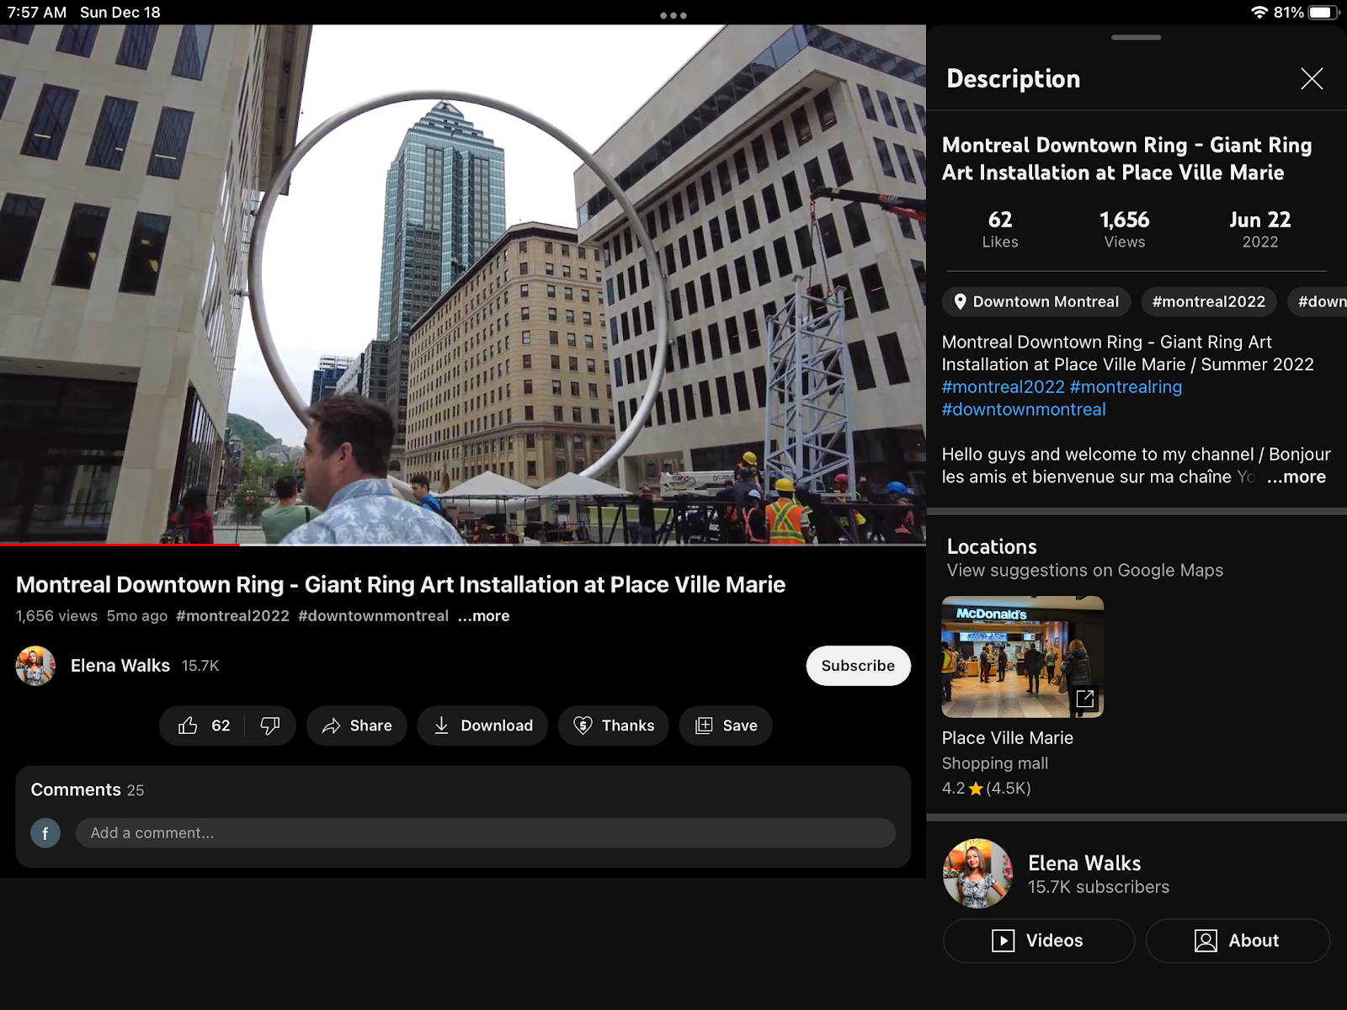
Task: Tap the video player to show controls
Action: (x=463, y=284)
